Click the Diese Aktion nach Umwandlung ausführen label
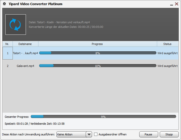181x140 pixels. 28,134
